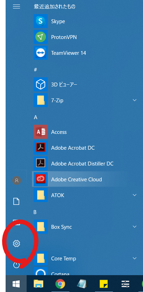Click the Windows Start button
Screen dimensions: 143x292
[16, 284]
